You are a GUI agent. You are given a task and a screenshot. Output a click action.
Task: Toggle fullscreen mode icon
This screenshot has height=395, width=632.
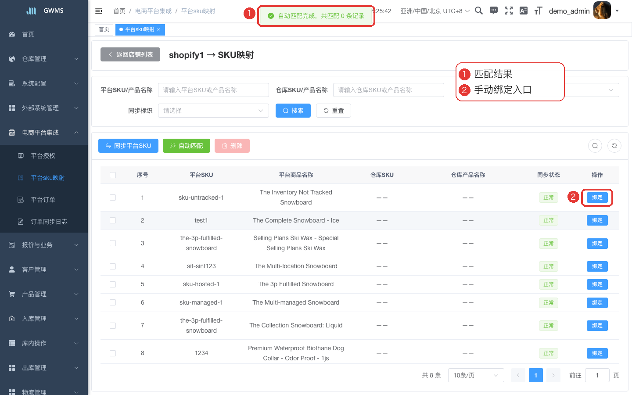coord(509,11)
